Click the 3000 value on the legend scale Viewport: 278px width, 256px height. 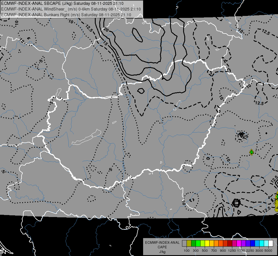coord(259,251)
